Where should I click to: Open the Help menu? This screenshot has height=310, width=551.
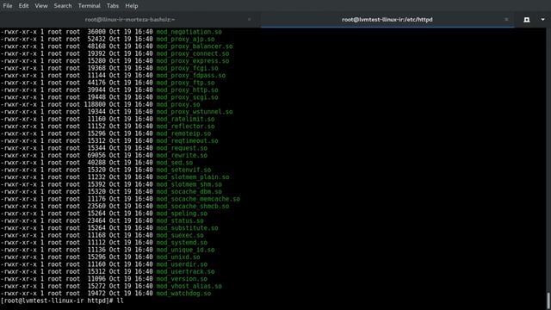coord(132,6)
